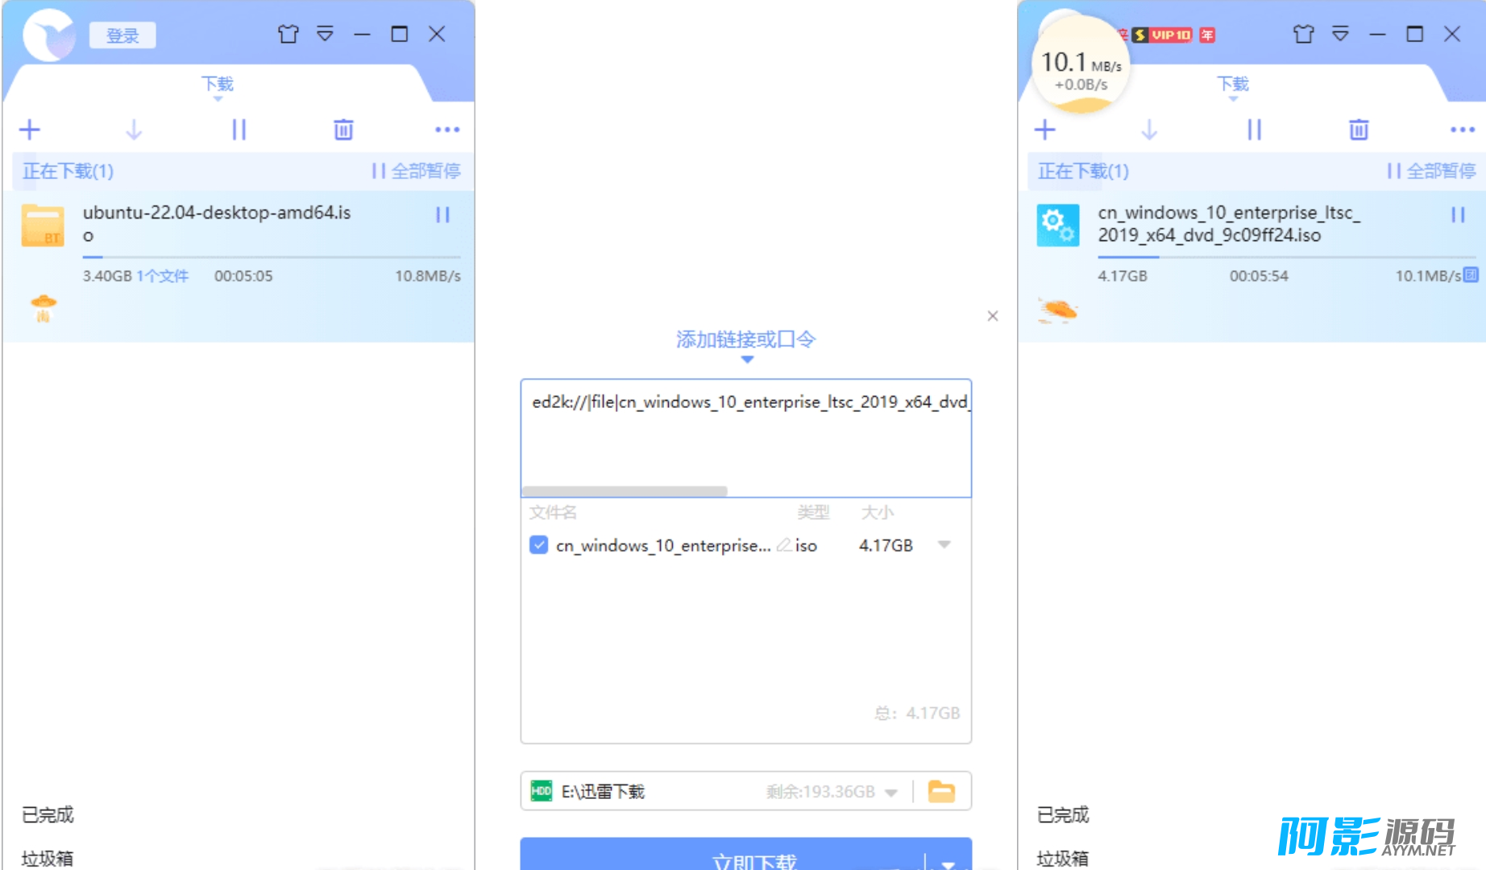Screen dimensions: 1486x870
Task: Open browse folder icon beside download path
Action: tap(941, 792)
